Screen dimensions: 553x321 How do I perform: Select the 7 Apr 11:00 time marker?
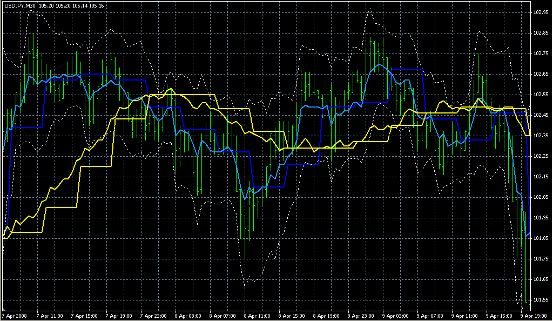click(x=50, y=315)
